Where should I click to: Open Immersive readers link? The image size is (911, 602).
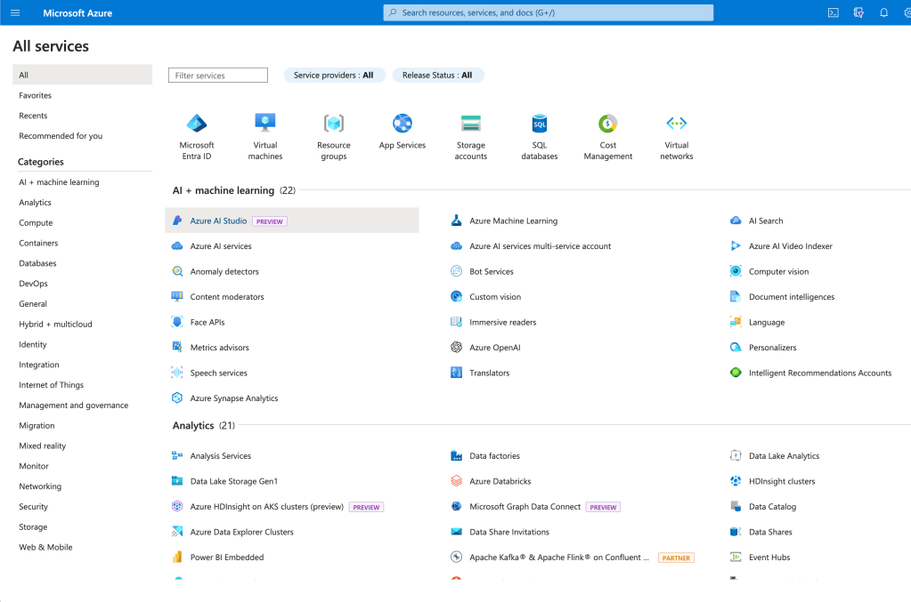pos(503,323)
